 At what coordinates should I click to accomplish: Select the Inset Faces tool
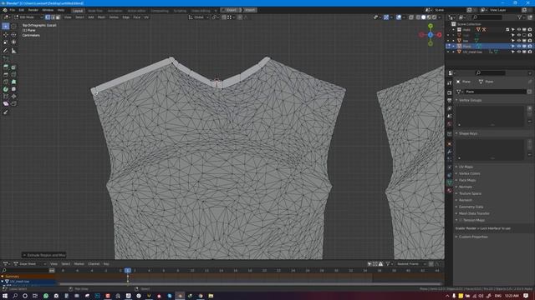coord(13,67)
